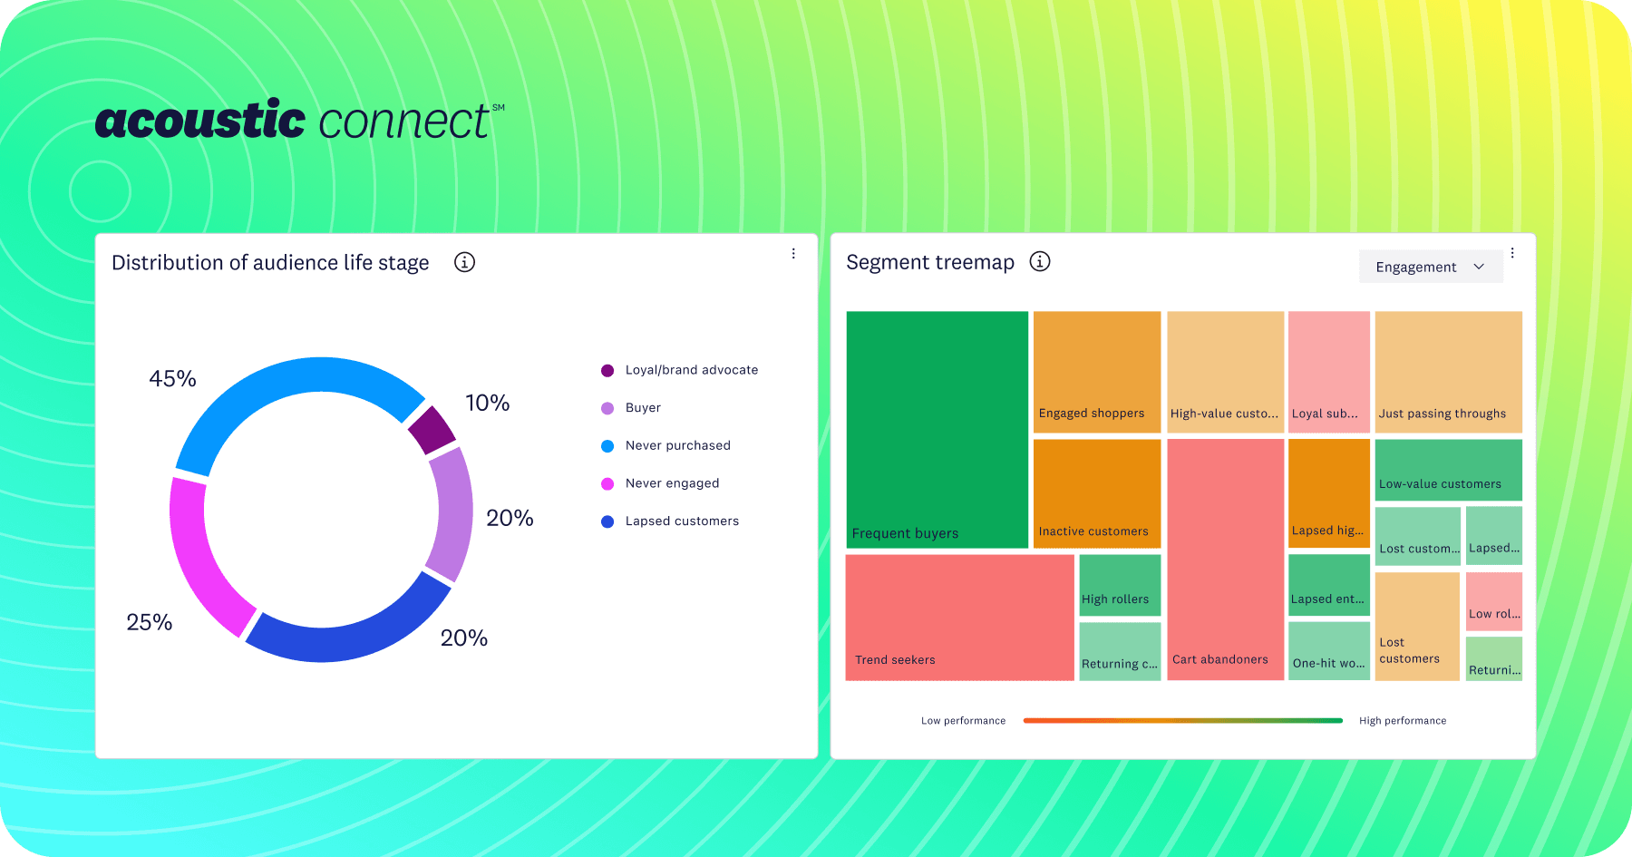The image size is (1632, 857).
Task: Toggle the Lapsed customers legend entry
Action: (682, 521)
